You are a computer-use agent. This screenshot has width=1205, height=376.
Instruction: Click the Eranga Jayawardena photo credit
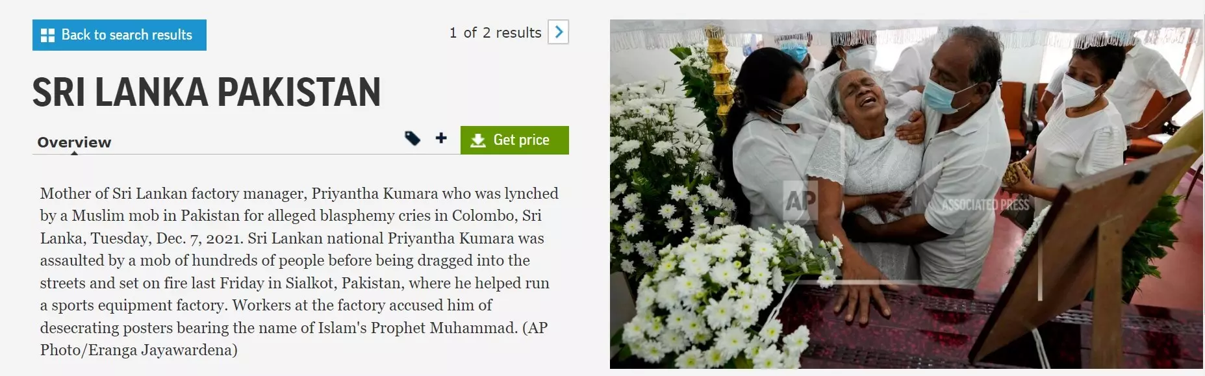click(159, 350)
